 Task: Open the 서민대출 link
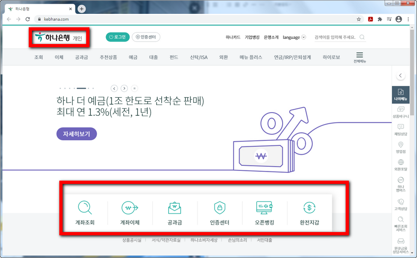(x=265, y=240)
